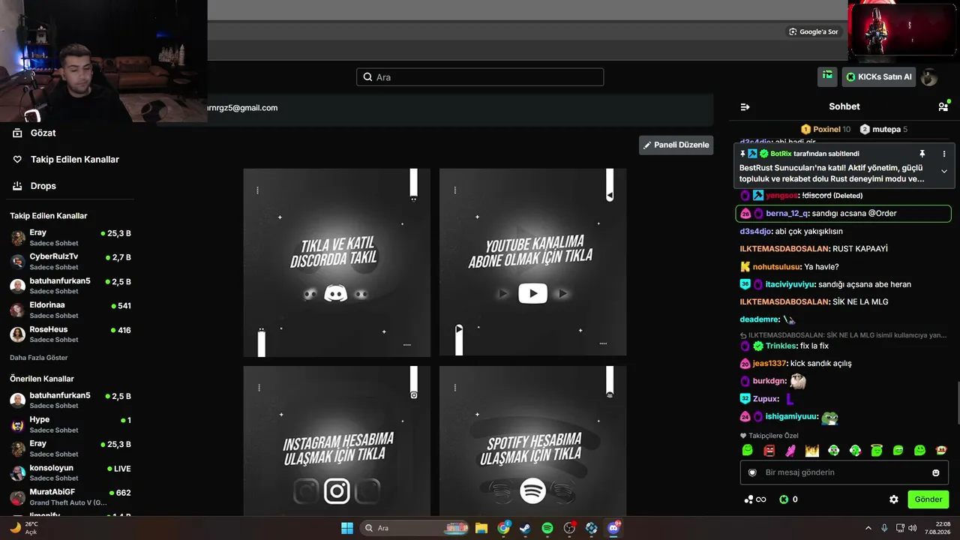The width and height of the screenshot is (960, 540).
Task: Open MuratAbiGF channel in sidebar
Action: coord(70,496)
